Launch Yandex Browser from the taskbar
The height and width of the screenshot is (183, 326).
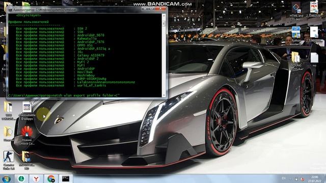[36, 178]
